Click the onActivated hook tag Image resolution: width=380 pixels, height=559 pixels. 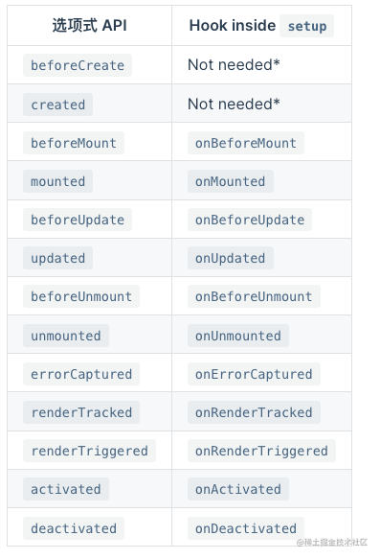[238, 489]
